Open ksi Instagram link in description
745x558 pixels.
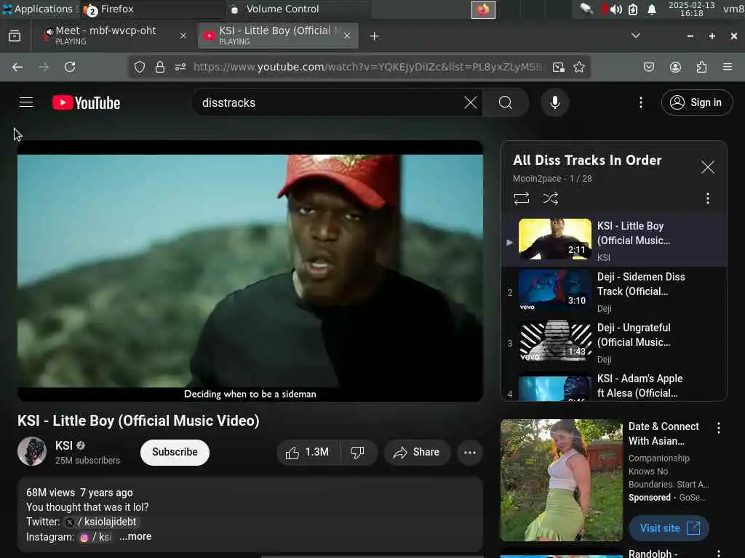pos(95,537)
